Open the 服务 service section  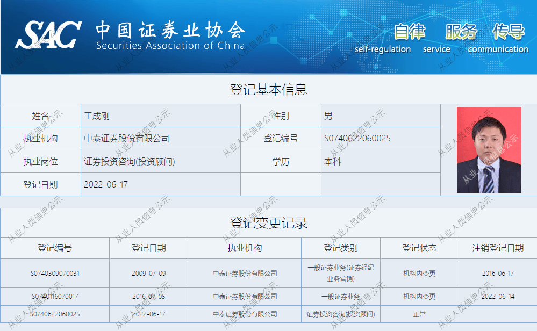461,32
